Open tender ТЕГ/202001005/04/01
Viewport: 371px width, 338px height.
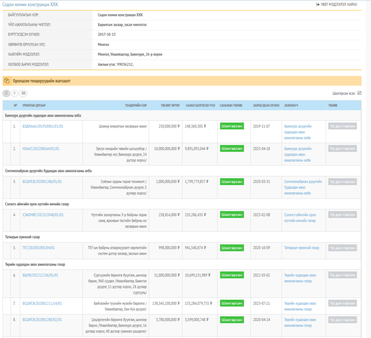(x=38, y=248)
